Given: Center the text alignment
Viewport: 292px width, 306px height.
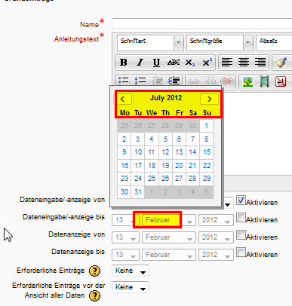Looking at the screenshot, I should [x=244, y=63].
